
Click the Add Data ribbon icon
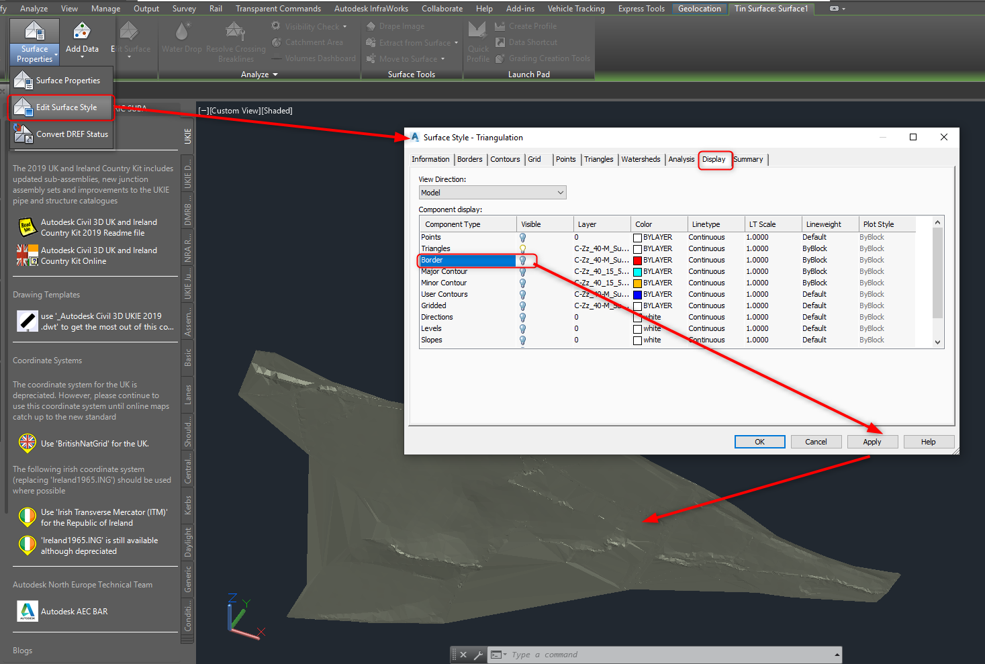(x=82, y=32)
